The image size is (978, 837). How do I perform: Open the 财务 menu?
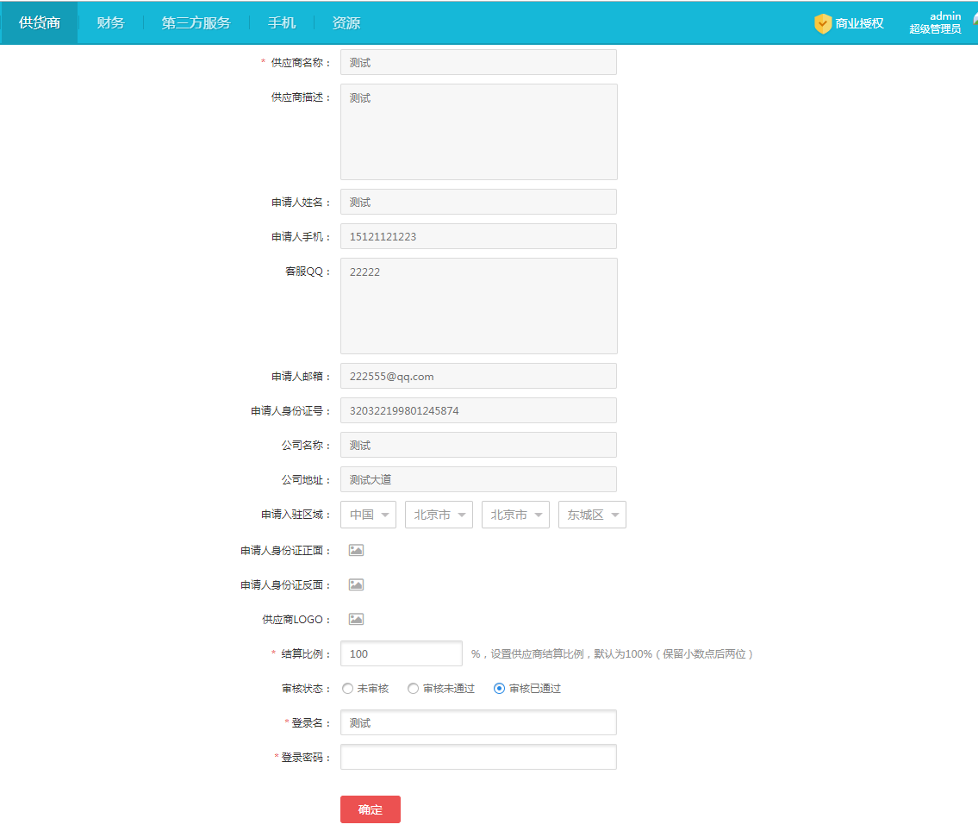tap(111, 22)
